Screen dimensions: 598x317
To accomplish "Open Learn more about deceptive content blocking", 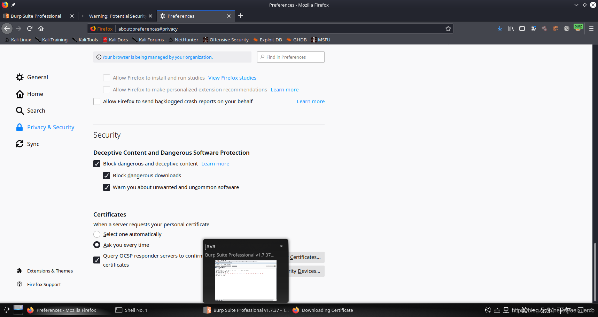I will (x=215, y=164).
